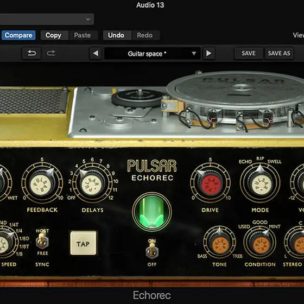Click the 12 position on Delays dial
This screenshot has width=304, height=304.
tap(111, 198)
